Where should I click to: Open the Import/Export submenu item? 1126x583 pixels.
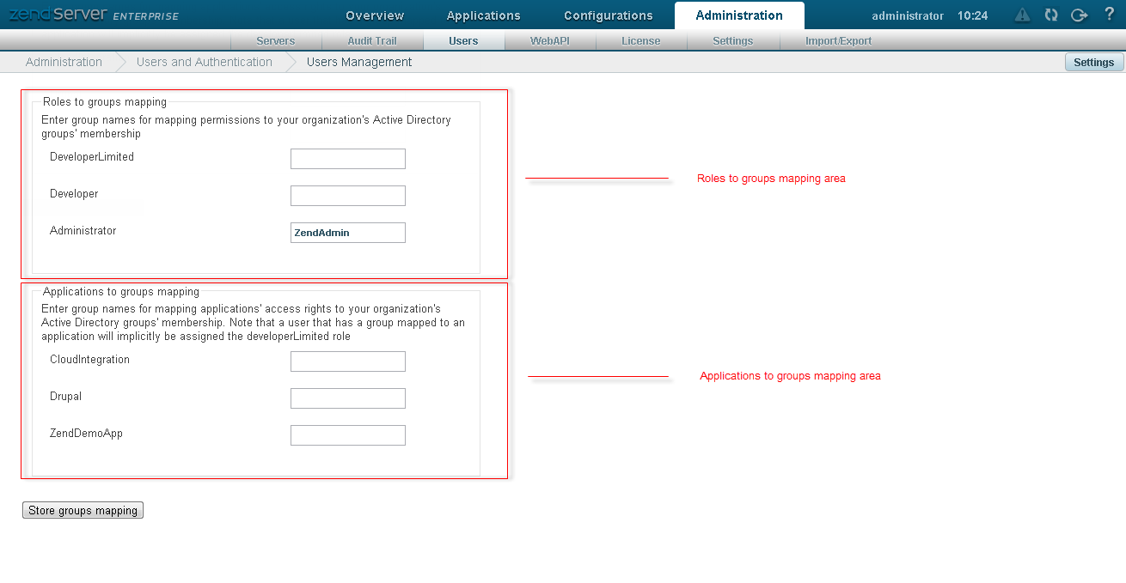click(838, 41)
